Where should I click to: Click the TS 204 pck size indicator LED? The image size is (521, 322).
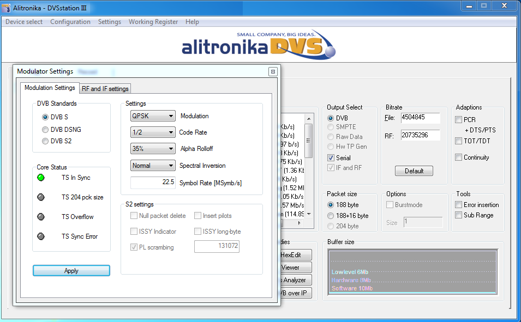[40, 197]
